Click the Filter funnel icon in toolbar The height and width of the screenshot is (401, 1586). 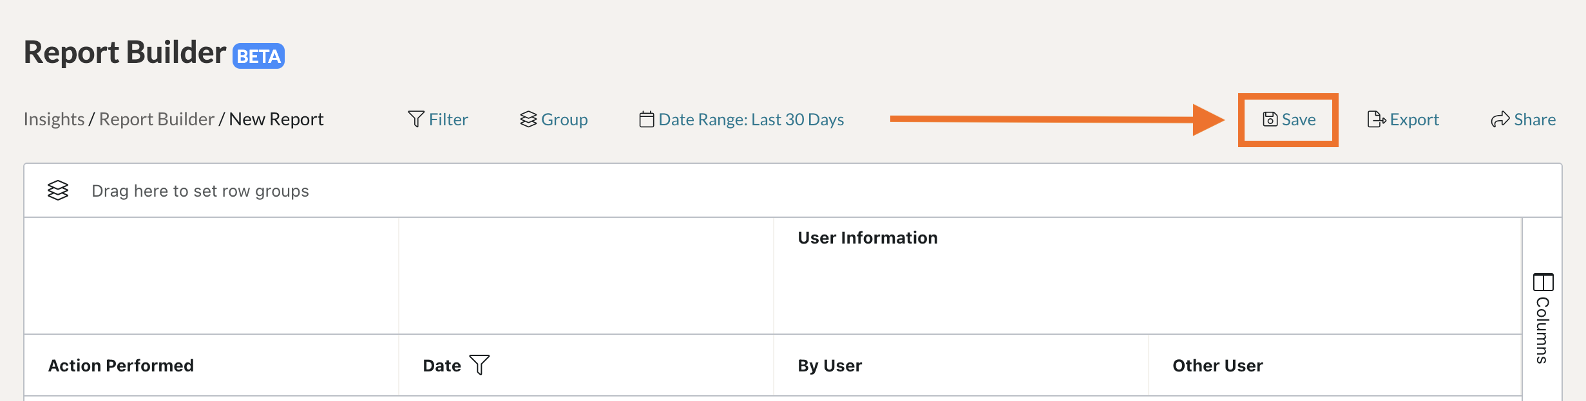click(416, 120)
